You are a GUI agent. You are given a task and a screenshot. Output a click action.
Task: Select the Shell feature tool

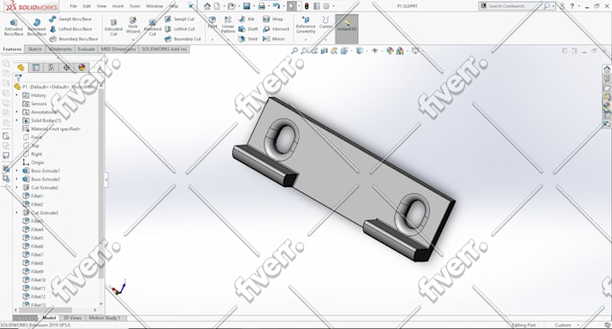pyautogui.click(x=247, y=39)
